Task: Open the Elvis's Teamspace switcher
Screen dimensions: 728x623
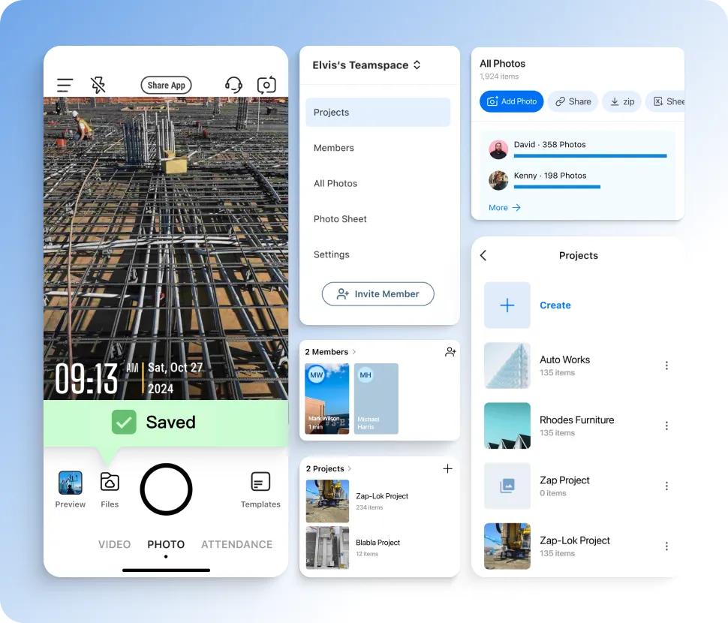Action: 366,65
